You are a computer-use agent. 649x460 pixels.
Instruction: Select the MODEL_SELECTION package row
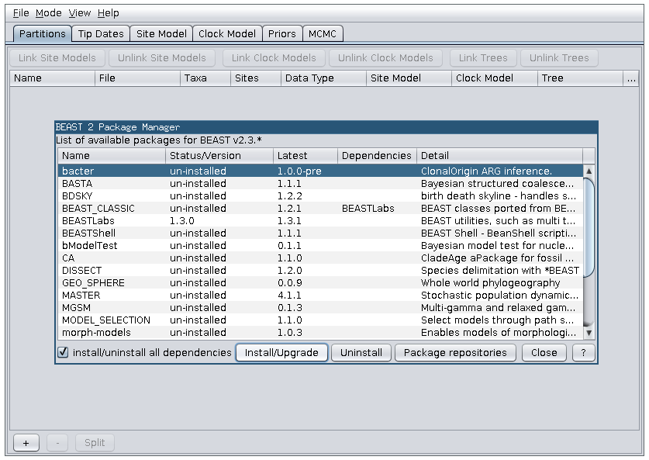[x=320, y=320]
